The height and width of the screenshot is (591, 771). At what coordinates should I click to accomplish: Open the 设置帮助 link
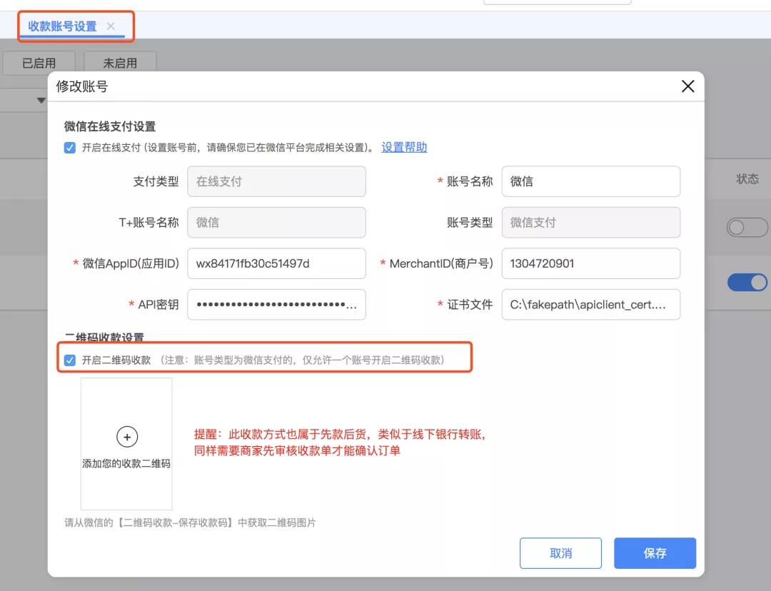tap(404, 148)
